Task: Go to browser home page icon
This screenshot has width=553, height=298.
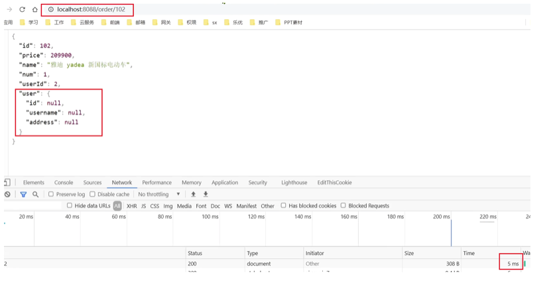Action: click(x=35, y=9)
